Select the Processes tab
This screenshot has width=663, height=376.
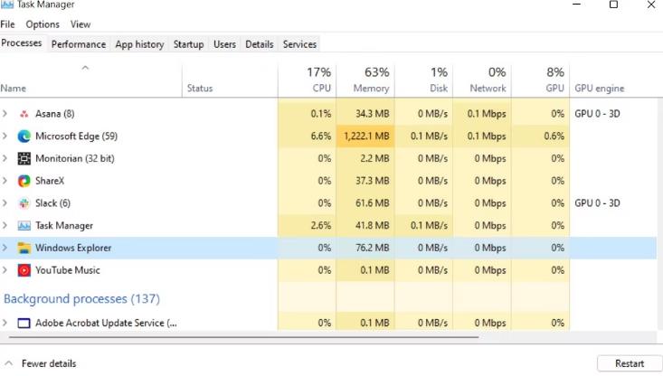(x=22, y=43)
